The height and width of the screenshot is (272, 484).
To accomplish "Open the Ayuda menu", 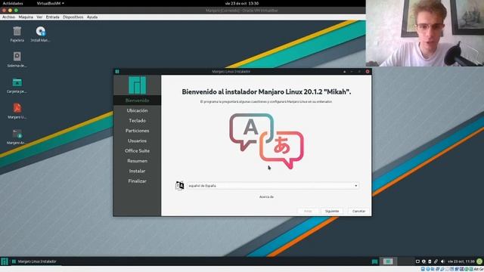I will click(x=92, y=17).
